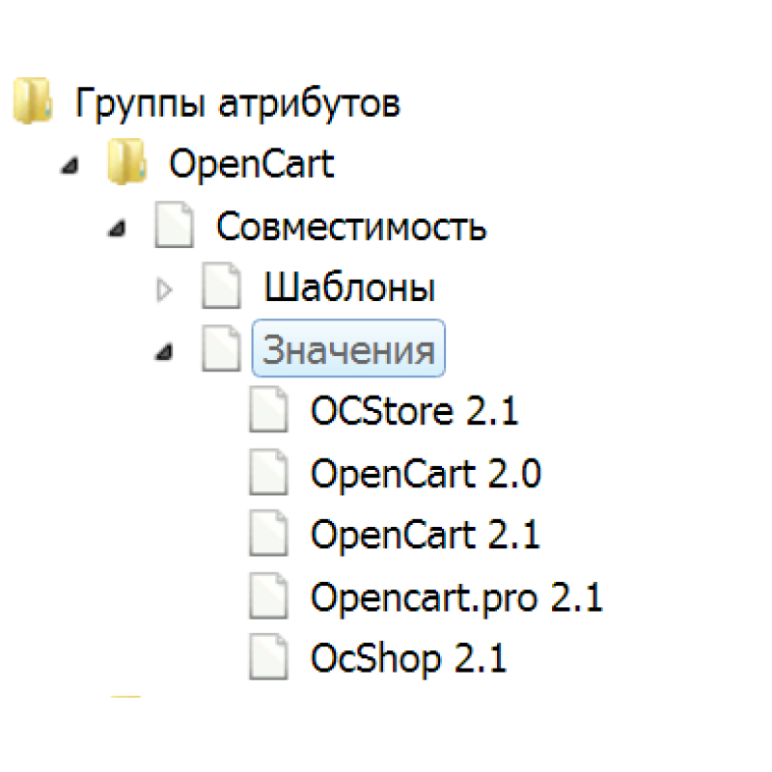Click the page icon next to OpenCart 2.0
This screenshot has width=772, height=772.
(x=267, y=473)
